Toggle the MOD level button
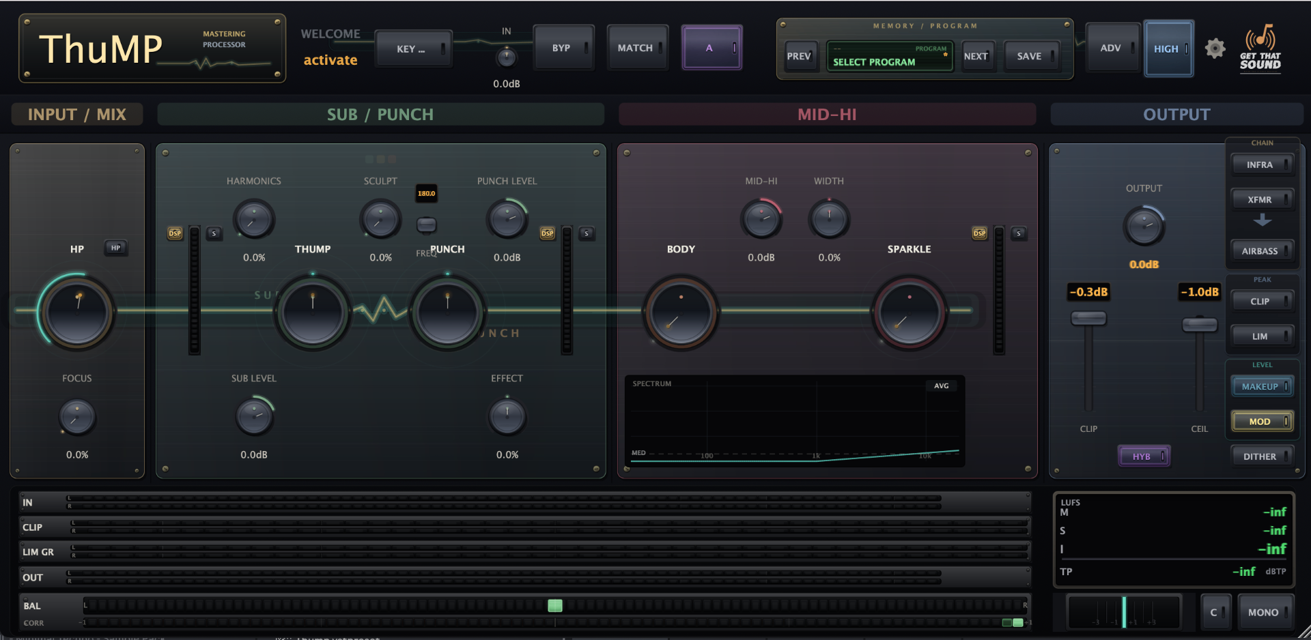Image resolution: width=1311 pixels, height=640 pixels. coord(1262,421)
